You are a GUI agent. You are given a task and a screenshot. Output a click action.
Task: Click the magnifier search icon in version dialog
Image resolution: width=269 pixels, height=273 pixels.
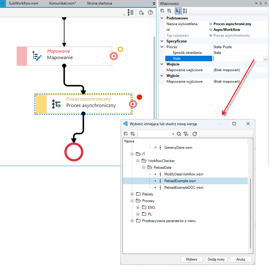(179, 134)
